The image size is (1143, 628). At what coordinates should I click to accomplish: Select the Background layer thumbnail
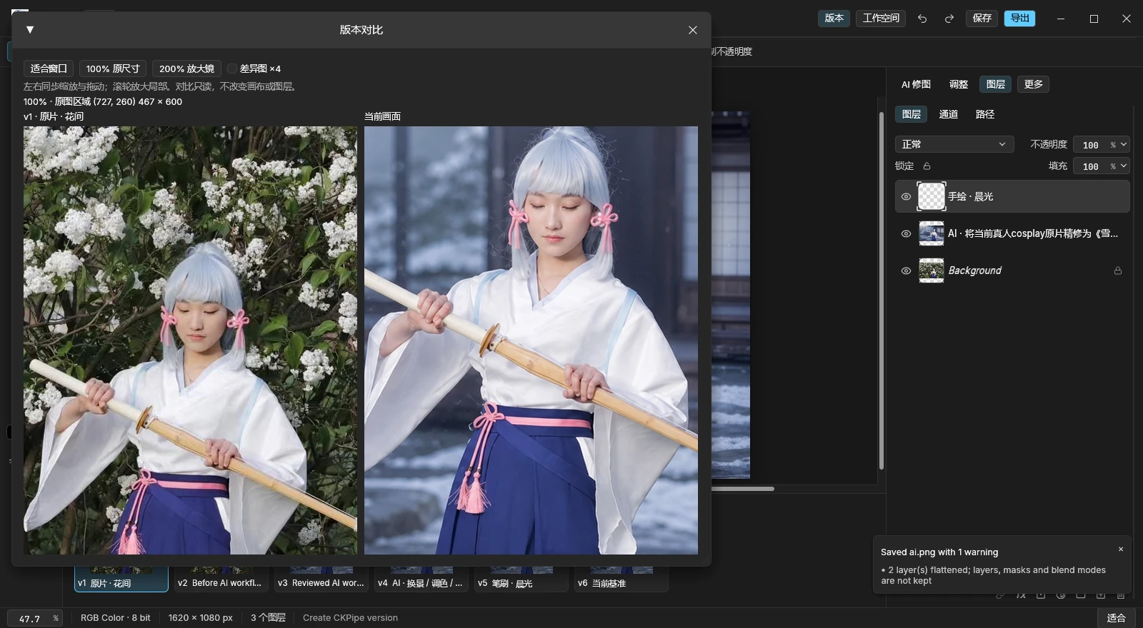tap(932, 270)
